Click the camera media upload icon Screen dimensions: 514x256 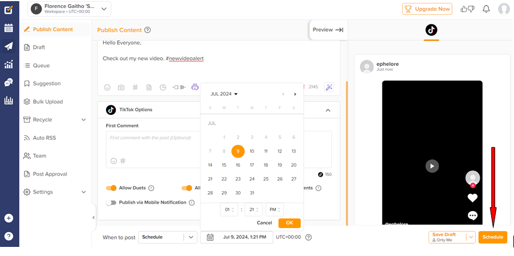tap(121, 87)
